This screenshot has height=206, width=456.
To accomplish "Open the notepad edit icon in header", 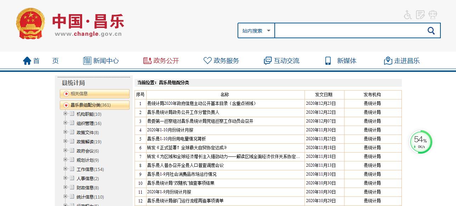I will point(420,15).
